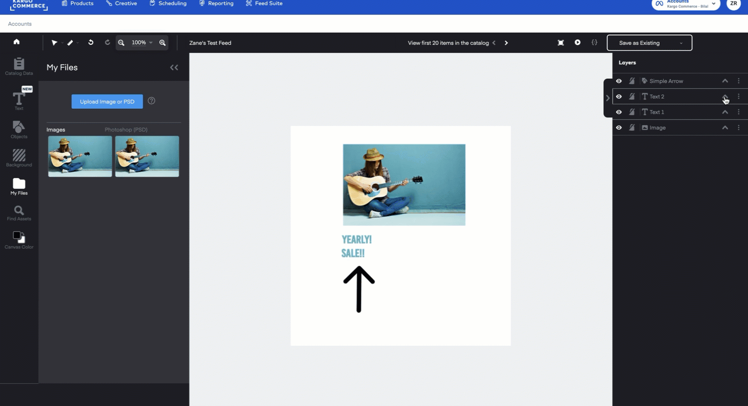Toggle visibility of the Simple Arrow layer
This screenshot has width=748, height=406.
pyautogui.click(x=619, y=80)
